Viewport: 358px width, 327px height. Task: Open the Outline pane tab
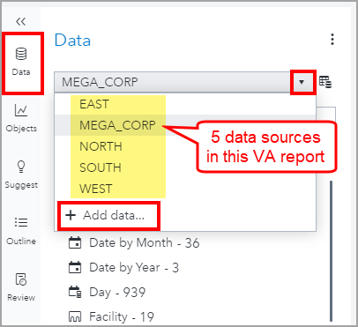click(21, 231)
